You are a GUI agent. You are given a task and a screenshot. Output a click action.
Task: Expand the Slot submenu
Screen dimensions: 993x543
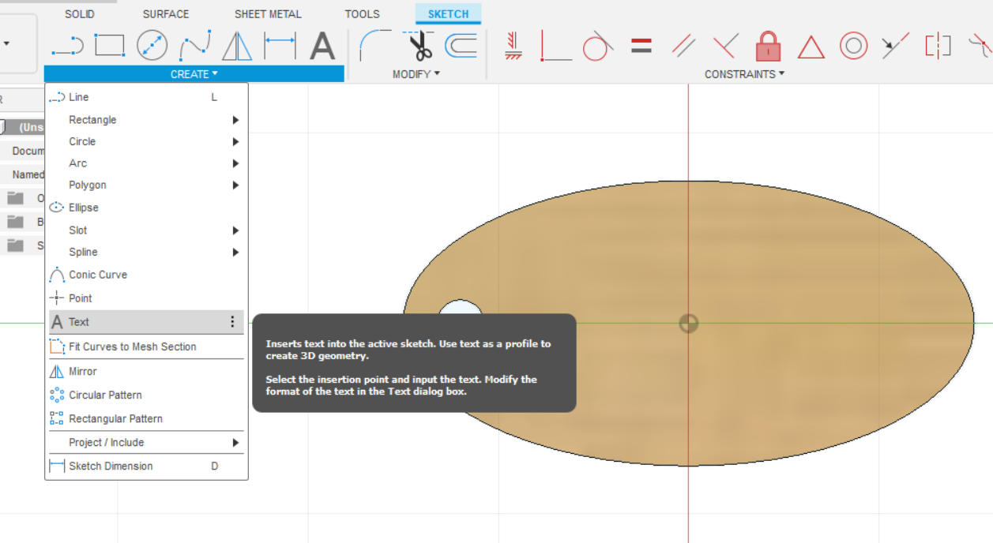coord(235,230)
